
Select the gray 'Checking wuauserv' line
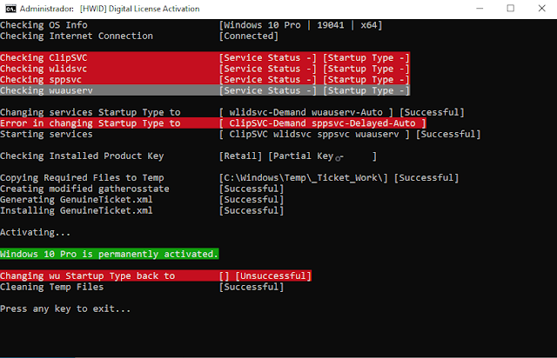(205, 90)
